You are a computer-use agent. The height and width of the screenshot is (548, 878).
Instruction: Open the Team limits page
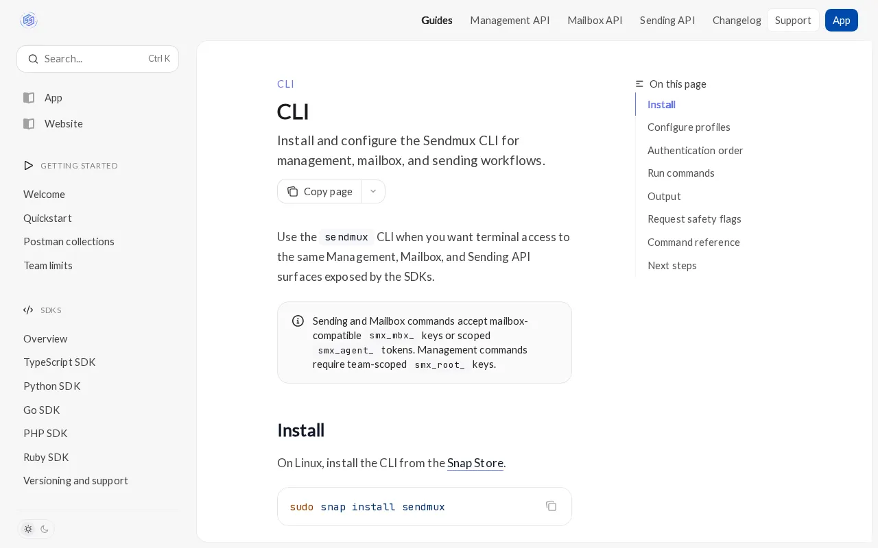(x=48, y=266)
